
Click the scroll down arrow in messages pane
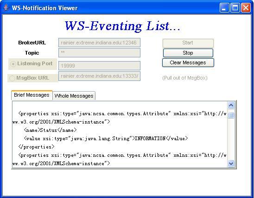pyautogui.click(x=231, y=163)
